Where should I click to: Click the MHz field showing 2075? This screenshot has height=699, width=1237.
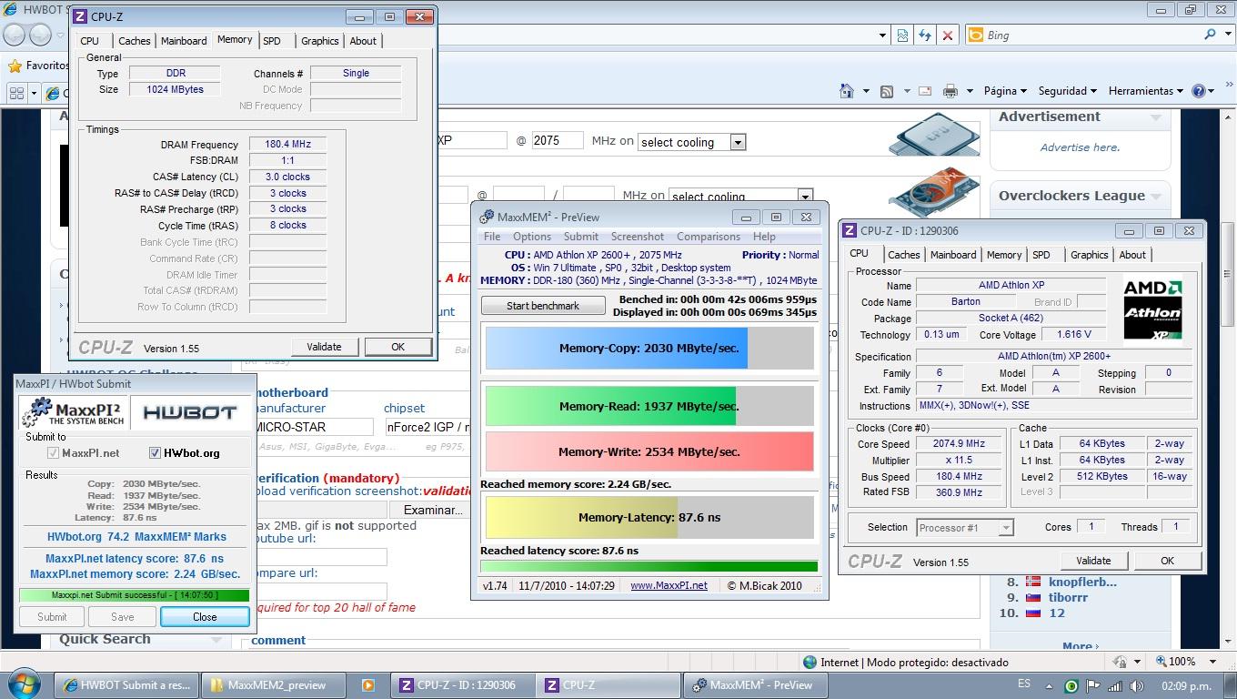(x=557, y=140)
